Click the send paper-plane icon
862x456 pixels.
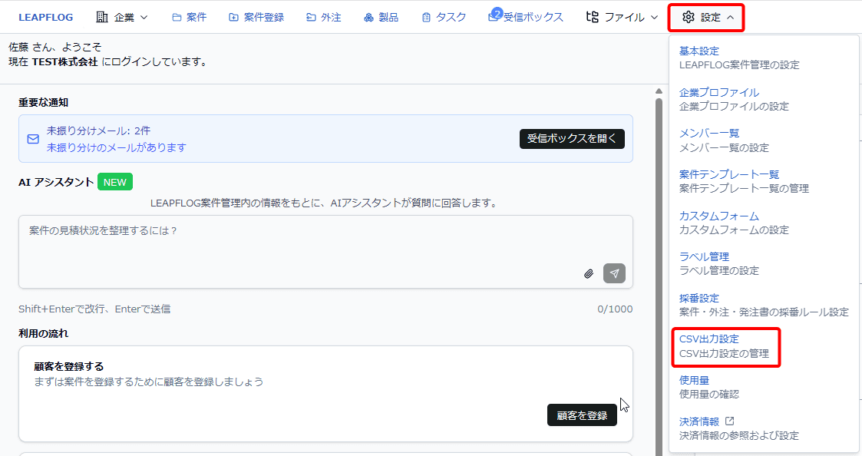pos(614,273)
